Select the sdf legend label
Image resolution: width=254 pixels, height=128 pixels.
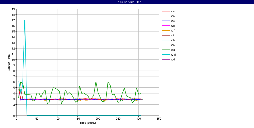tap(172, 31)
